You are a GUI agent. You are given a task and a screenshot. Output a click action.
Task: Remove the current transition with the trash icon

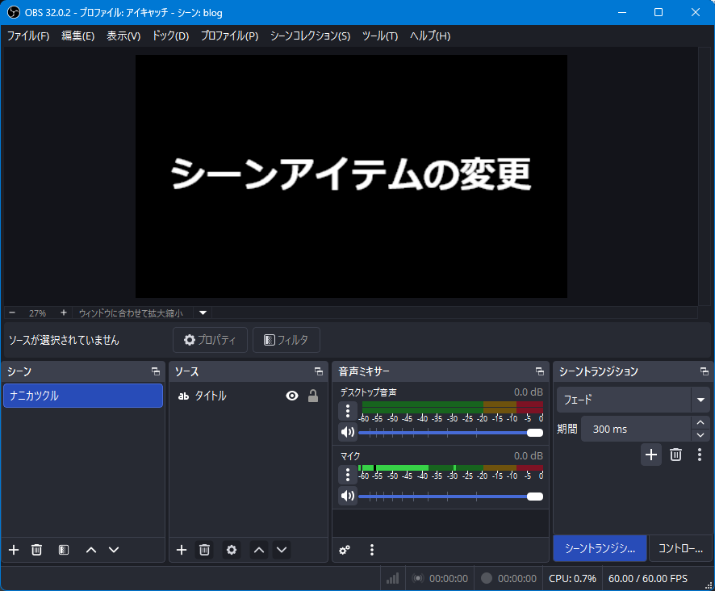point(675,455)
